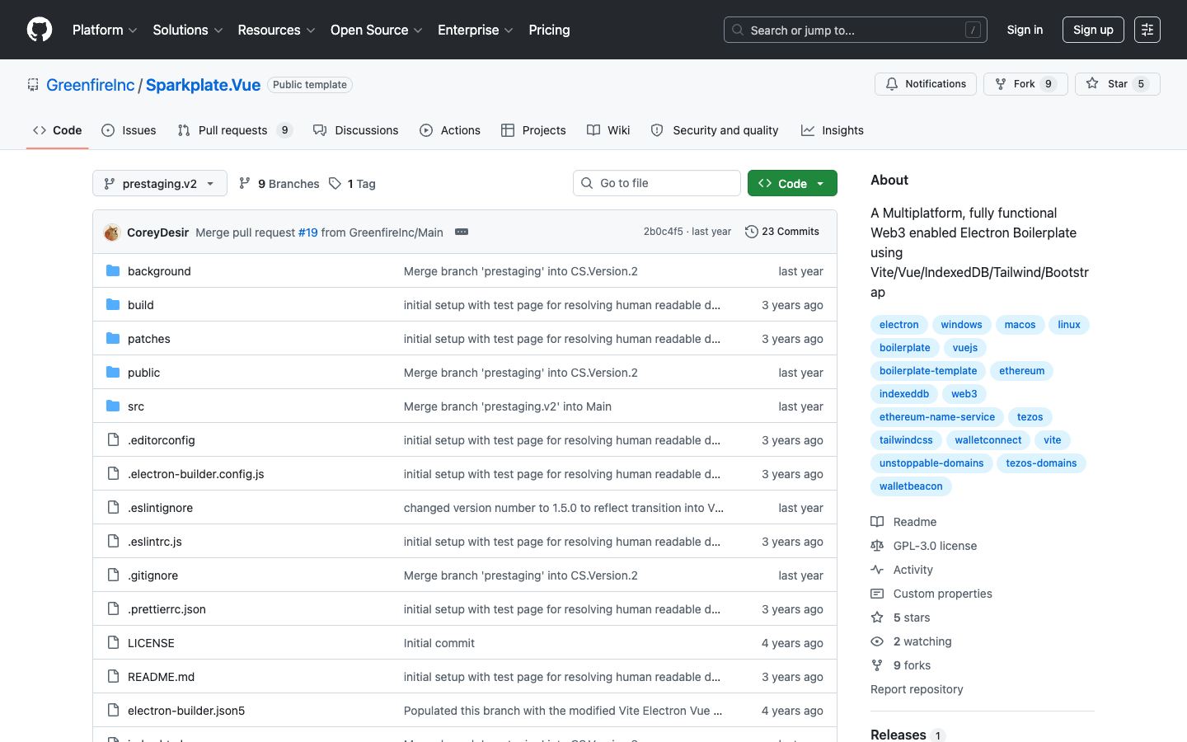This screenshot has width=1187, height=742.
Task: Click the .editorconfig file icon
Action: (113, 440)
